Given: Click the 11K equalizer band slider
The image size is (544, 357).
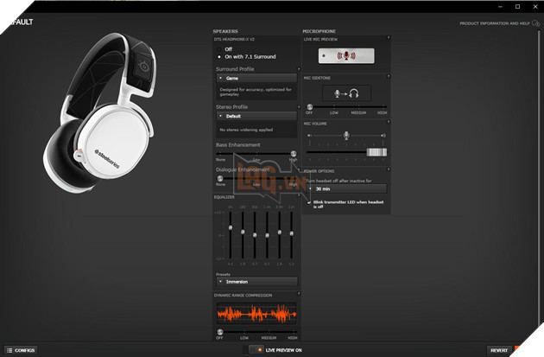Looking at the screenshot, I should (x=292, y=235).
